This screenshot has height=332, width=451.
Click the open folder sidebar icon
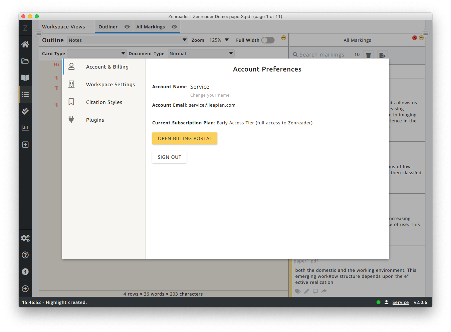(25, 61)
